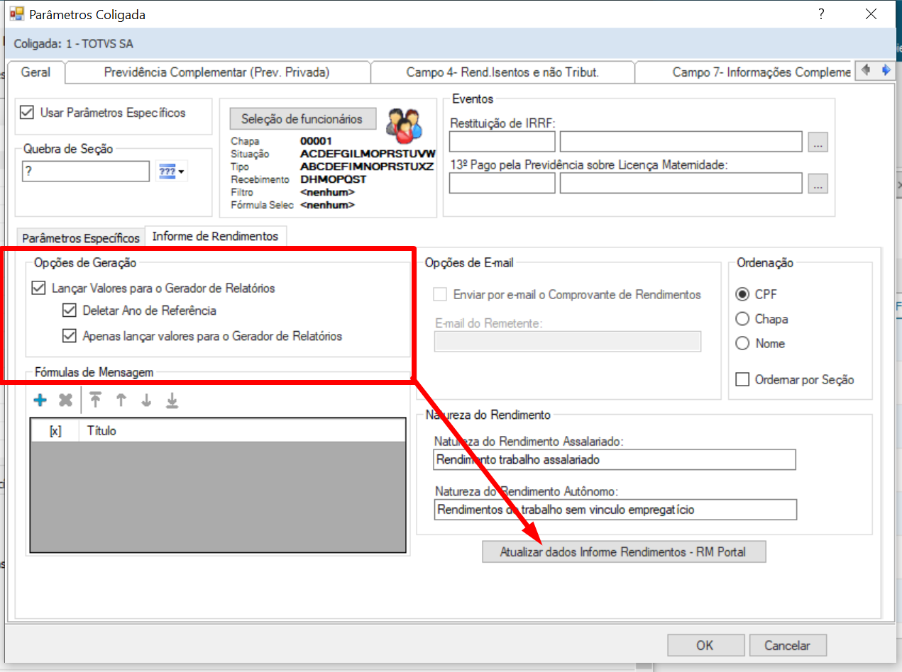Move formula to bottom using the last arrow icon
Viewport: 902px width, 672px height.
click(171, 400)
